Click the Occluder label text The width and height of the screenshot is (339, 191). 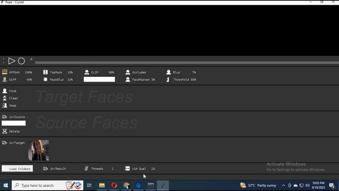pos(139,72)
